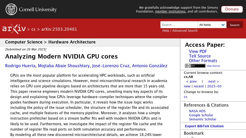Click the cs.AR browse context label
The image size is (246, 138).
pyautogui.click(x=188, y=77)
